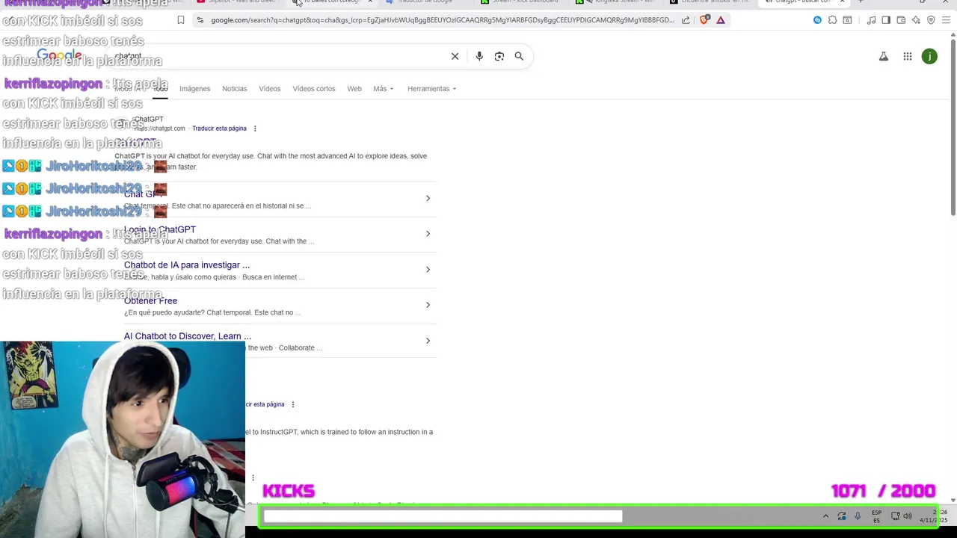Switch to the Web search tab
The image size is (957, 538).
[x=354, y=89]
